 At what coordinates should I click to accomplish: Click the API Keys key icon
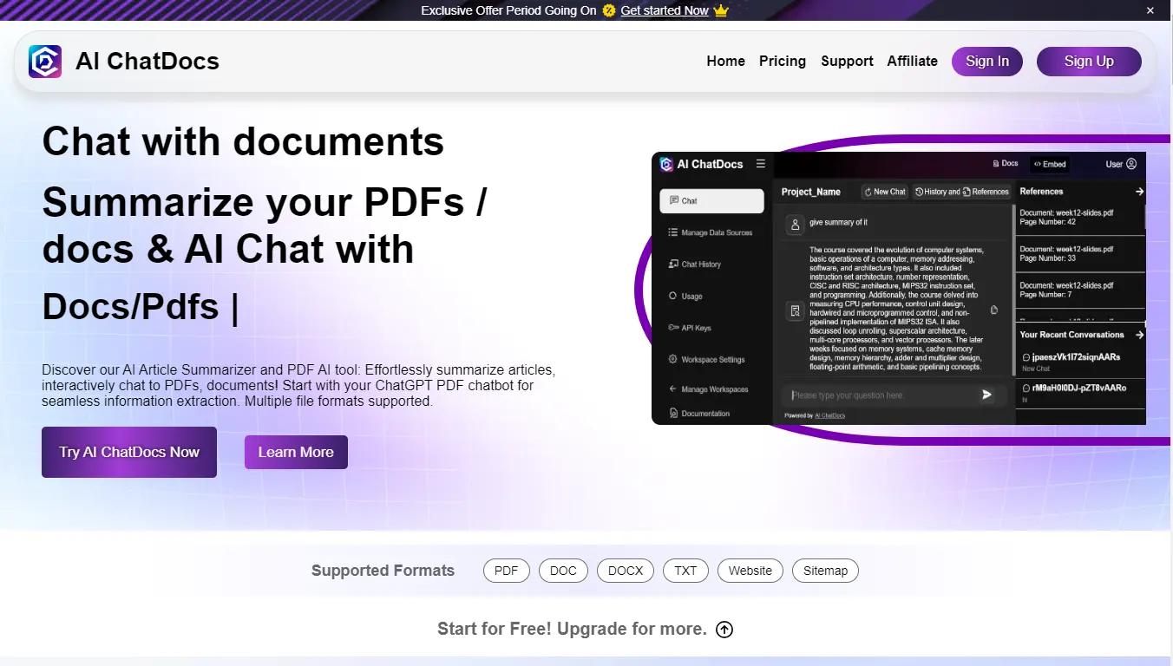(x=673, y=328)
